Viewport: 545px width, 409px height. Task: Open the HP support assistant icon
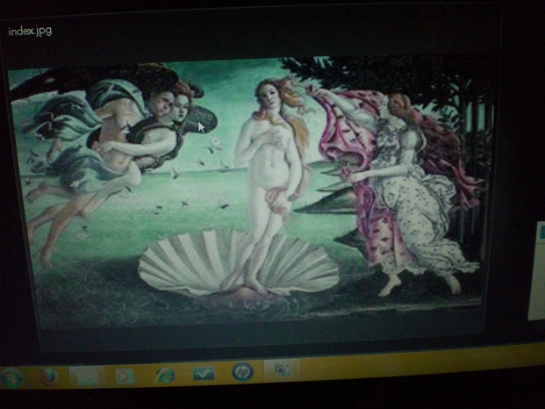point(242,372)
